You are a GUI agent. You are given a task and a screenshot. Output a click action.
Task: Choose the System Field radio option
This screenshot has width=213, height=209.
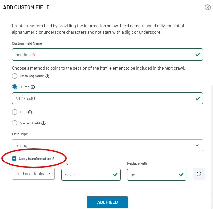(15, 123)
